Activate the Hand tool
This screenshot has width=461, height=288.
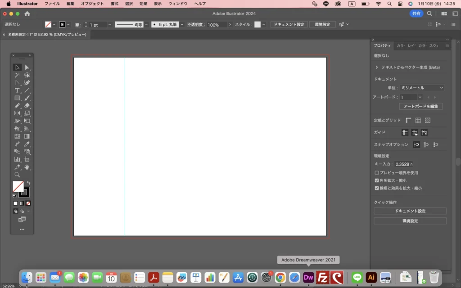[x=27, y=167]
